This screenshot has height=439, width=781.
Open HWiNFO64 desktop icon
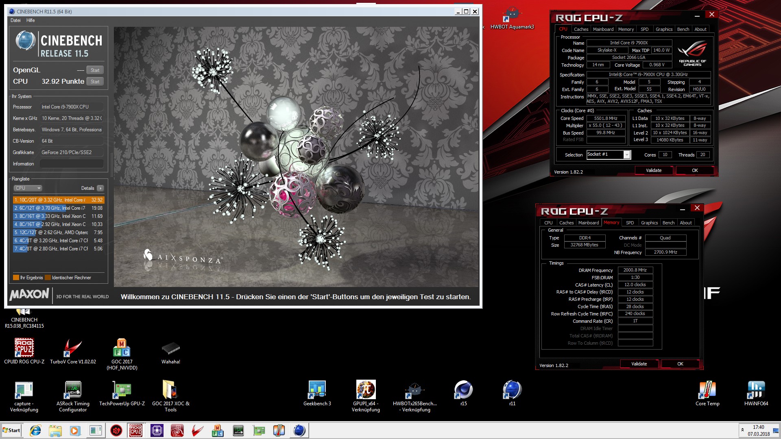[x=756, y=393]
